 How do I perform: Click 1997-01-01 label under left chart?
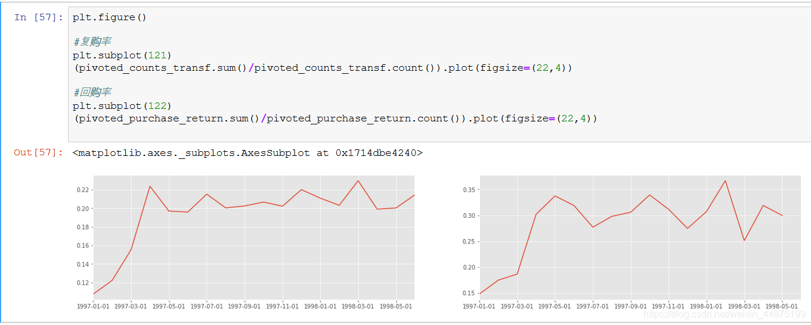pyautogui.click(x=94, y=307)
